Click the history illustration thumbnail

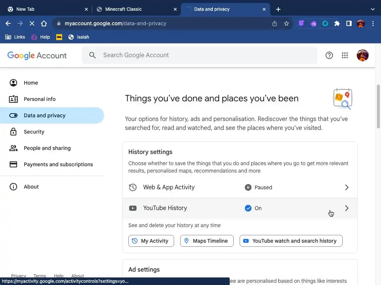click(343, 99)
